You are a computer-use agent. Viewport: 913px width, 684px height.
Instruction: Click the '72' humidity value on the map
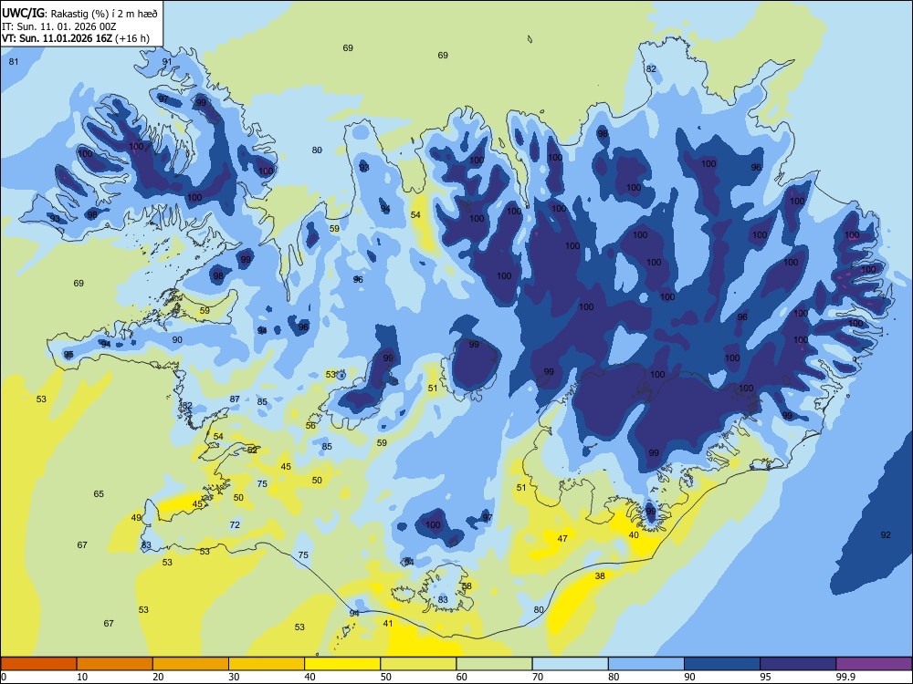coord(235,524)
